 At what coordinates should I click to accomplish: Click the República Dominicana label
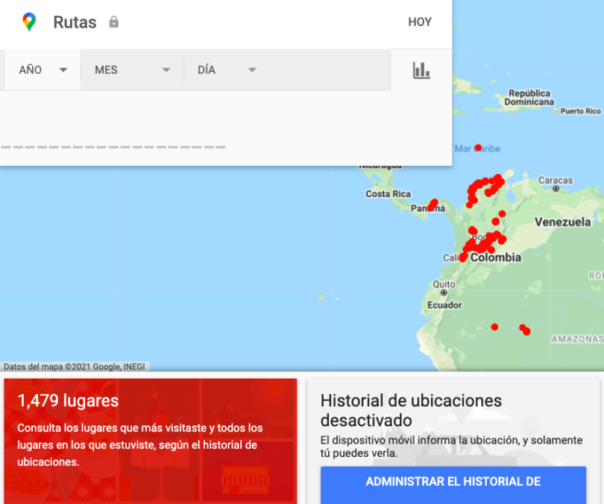click(529, 98)
